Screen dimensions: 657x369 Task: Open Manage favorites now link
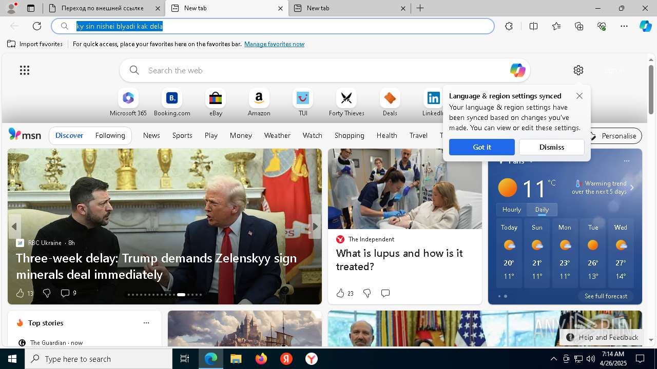pos(274,44)
